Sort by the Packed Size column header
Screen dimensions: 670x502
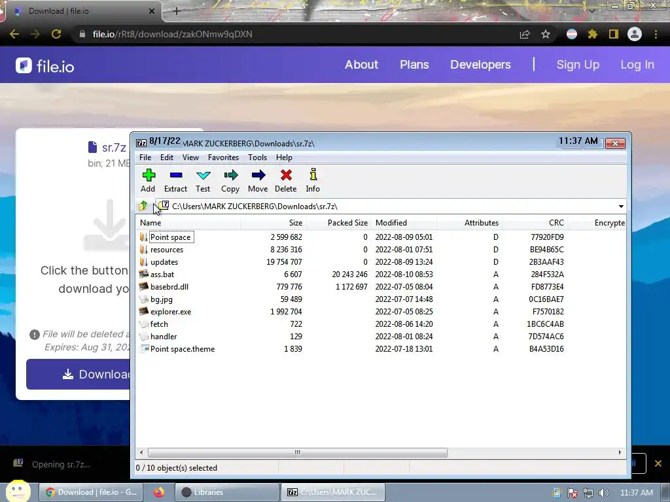point(339,223)
